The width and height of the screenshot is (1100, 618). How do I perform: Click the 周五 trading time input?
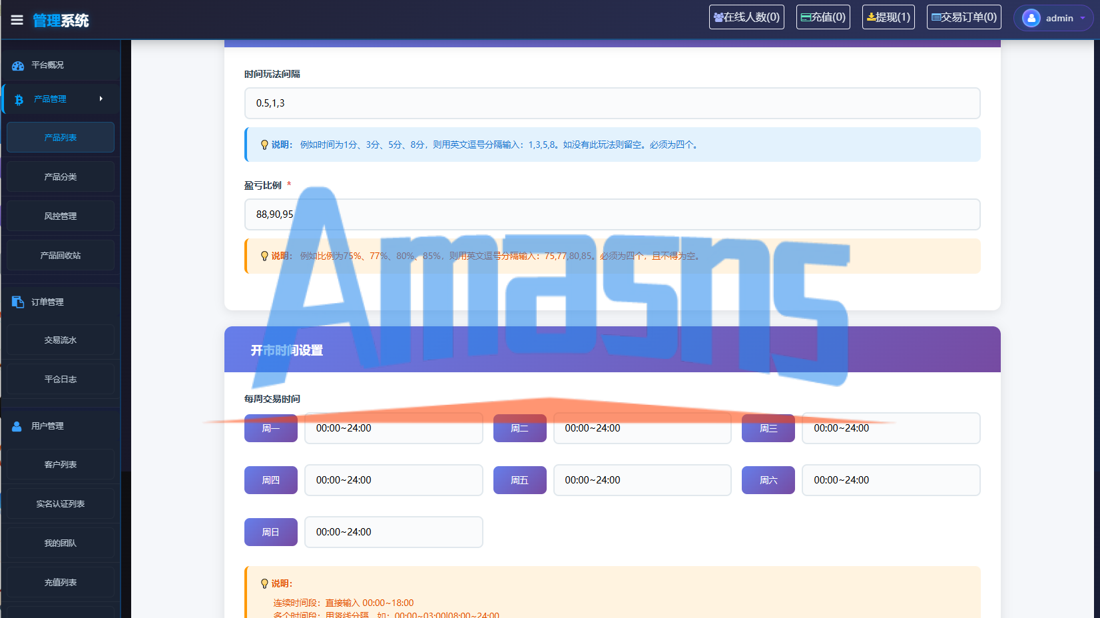tap(643, 480)
